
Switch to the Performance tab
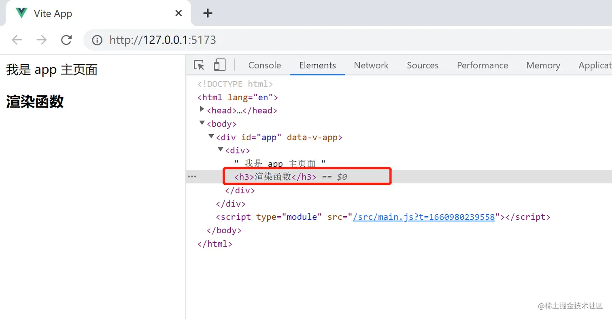[482, 65]
